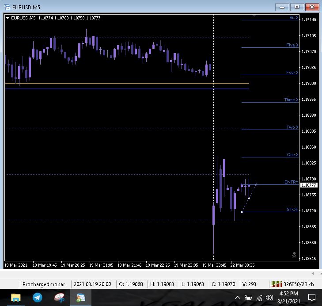322x306 pixels.
Task: Open the Wi-Fi network tray icon
Action: point(259,298)
